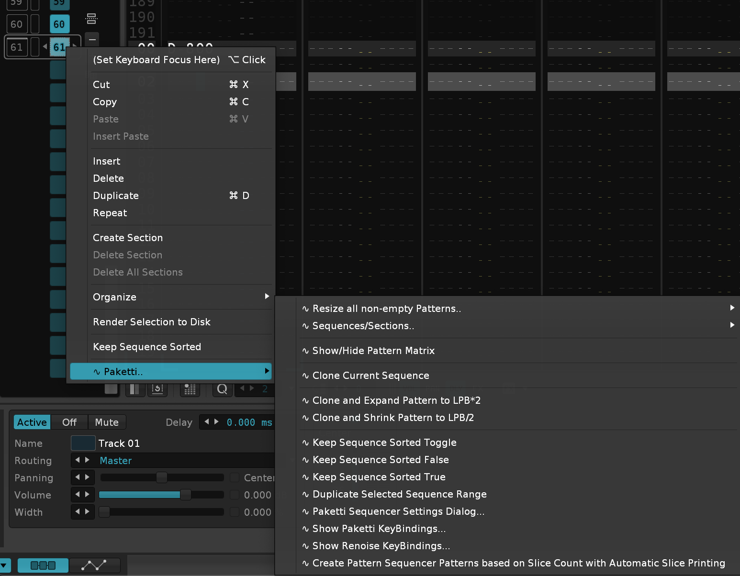Toggle the checkbox next to Width 0.000

click(235, 512)
